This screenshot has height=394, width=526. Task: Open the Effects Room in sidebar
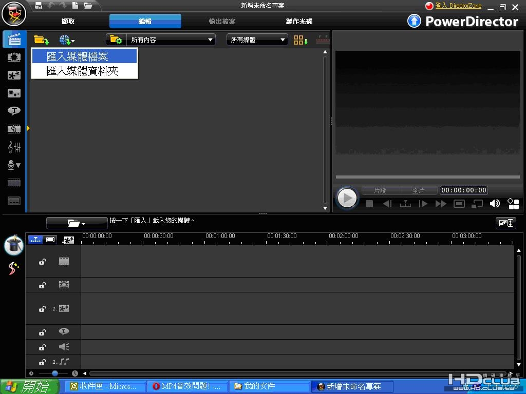pos(14,57)
